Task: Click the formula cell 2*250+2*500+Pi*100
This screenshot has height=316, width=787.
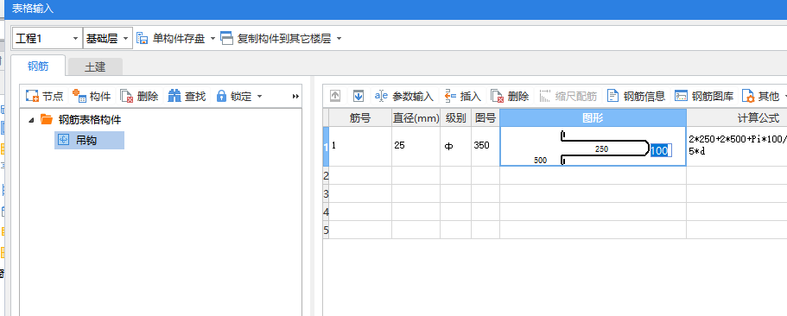Action: (737, 147)
